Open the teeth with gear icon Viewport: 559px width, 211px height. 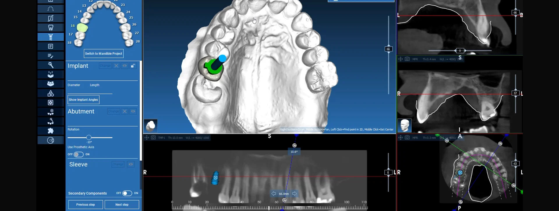tap(51, 112)
